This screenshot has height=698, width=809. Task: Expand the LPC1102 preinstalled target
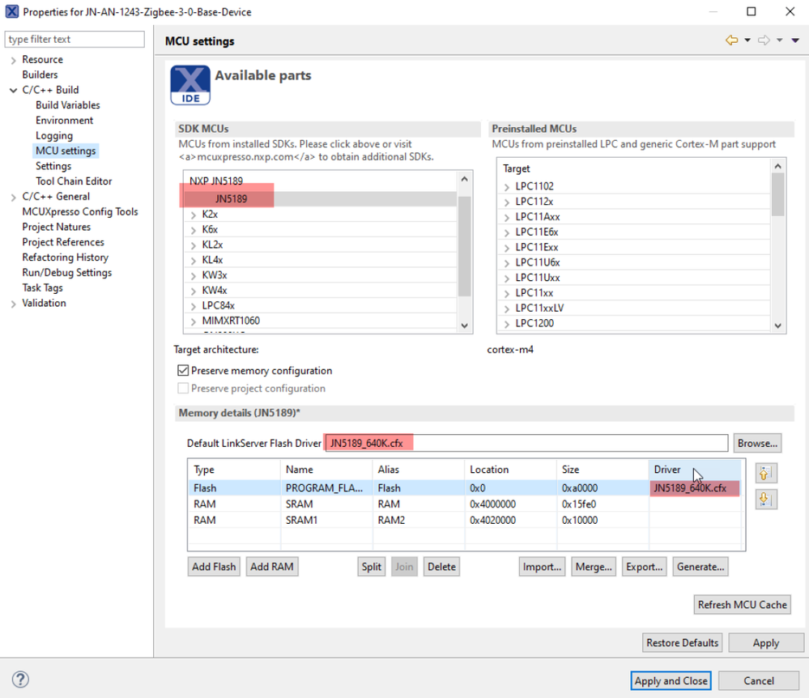pyautogui.click(x=507, y=187)
